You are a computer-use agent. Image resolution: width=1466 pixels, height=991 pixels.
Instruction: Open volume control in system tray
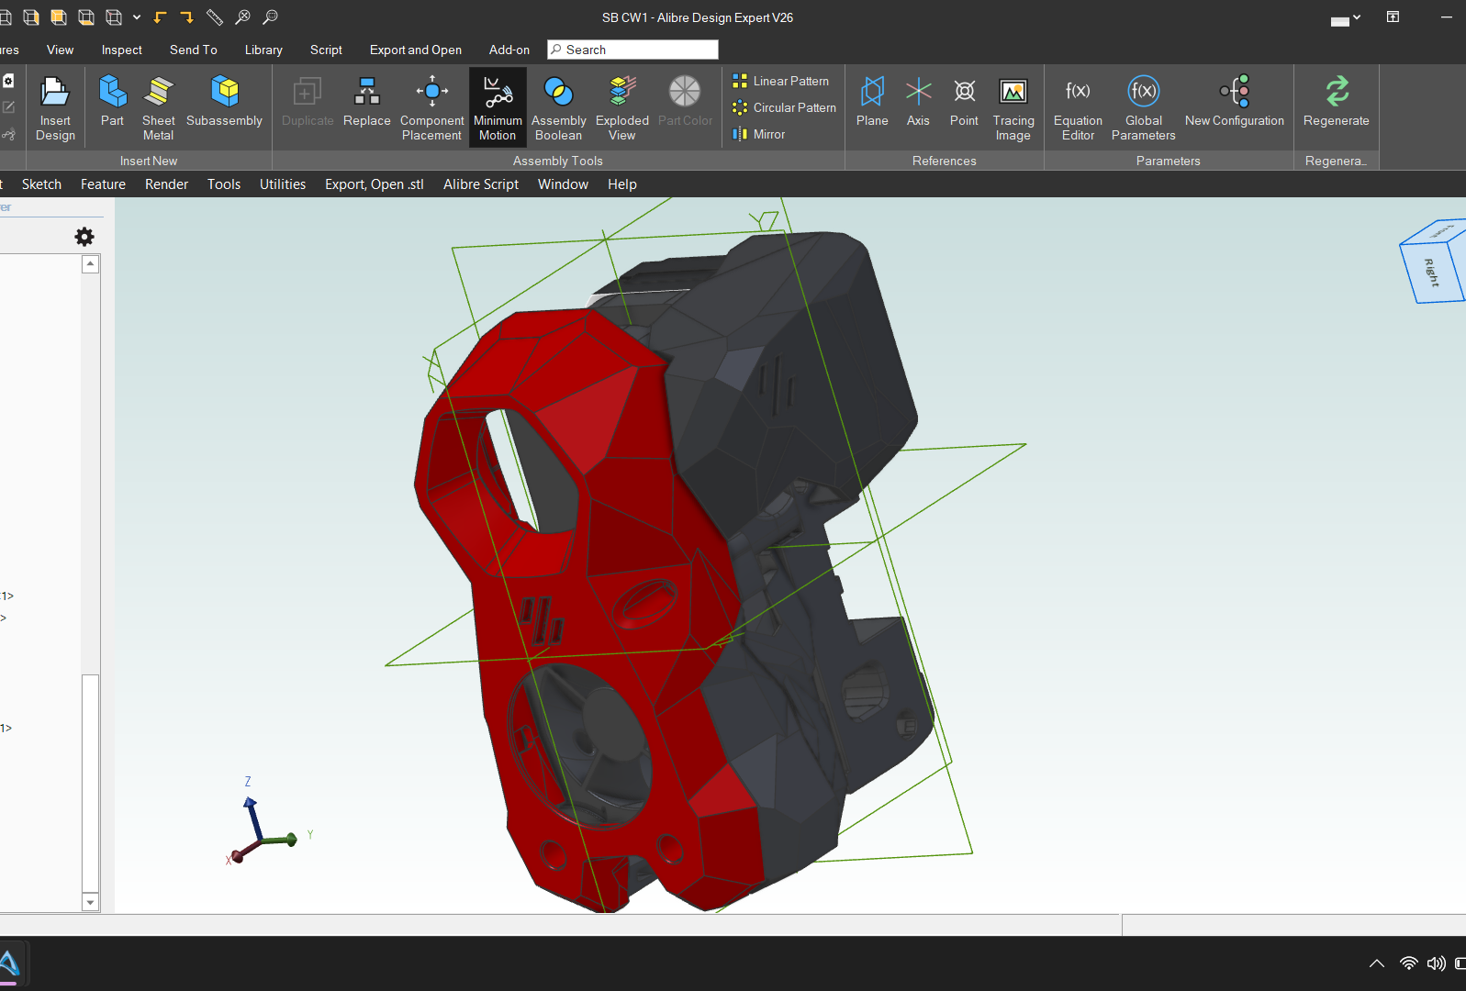coord(1436,963)
